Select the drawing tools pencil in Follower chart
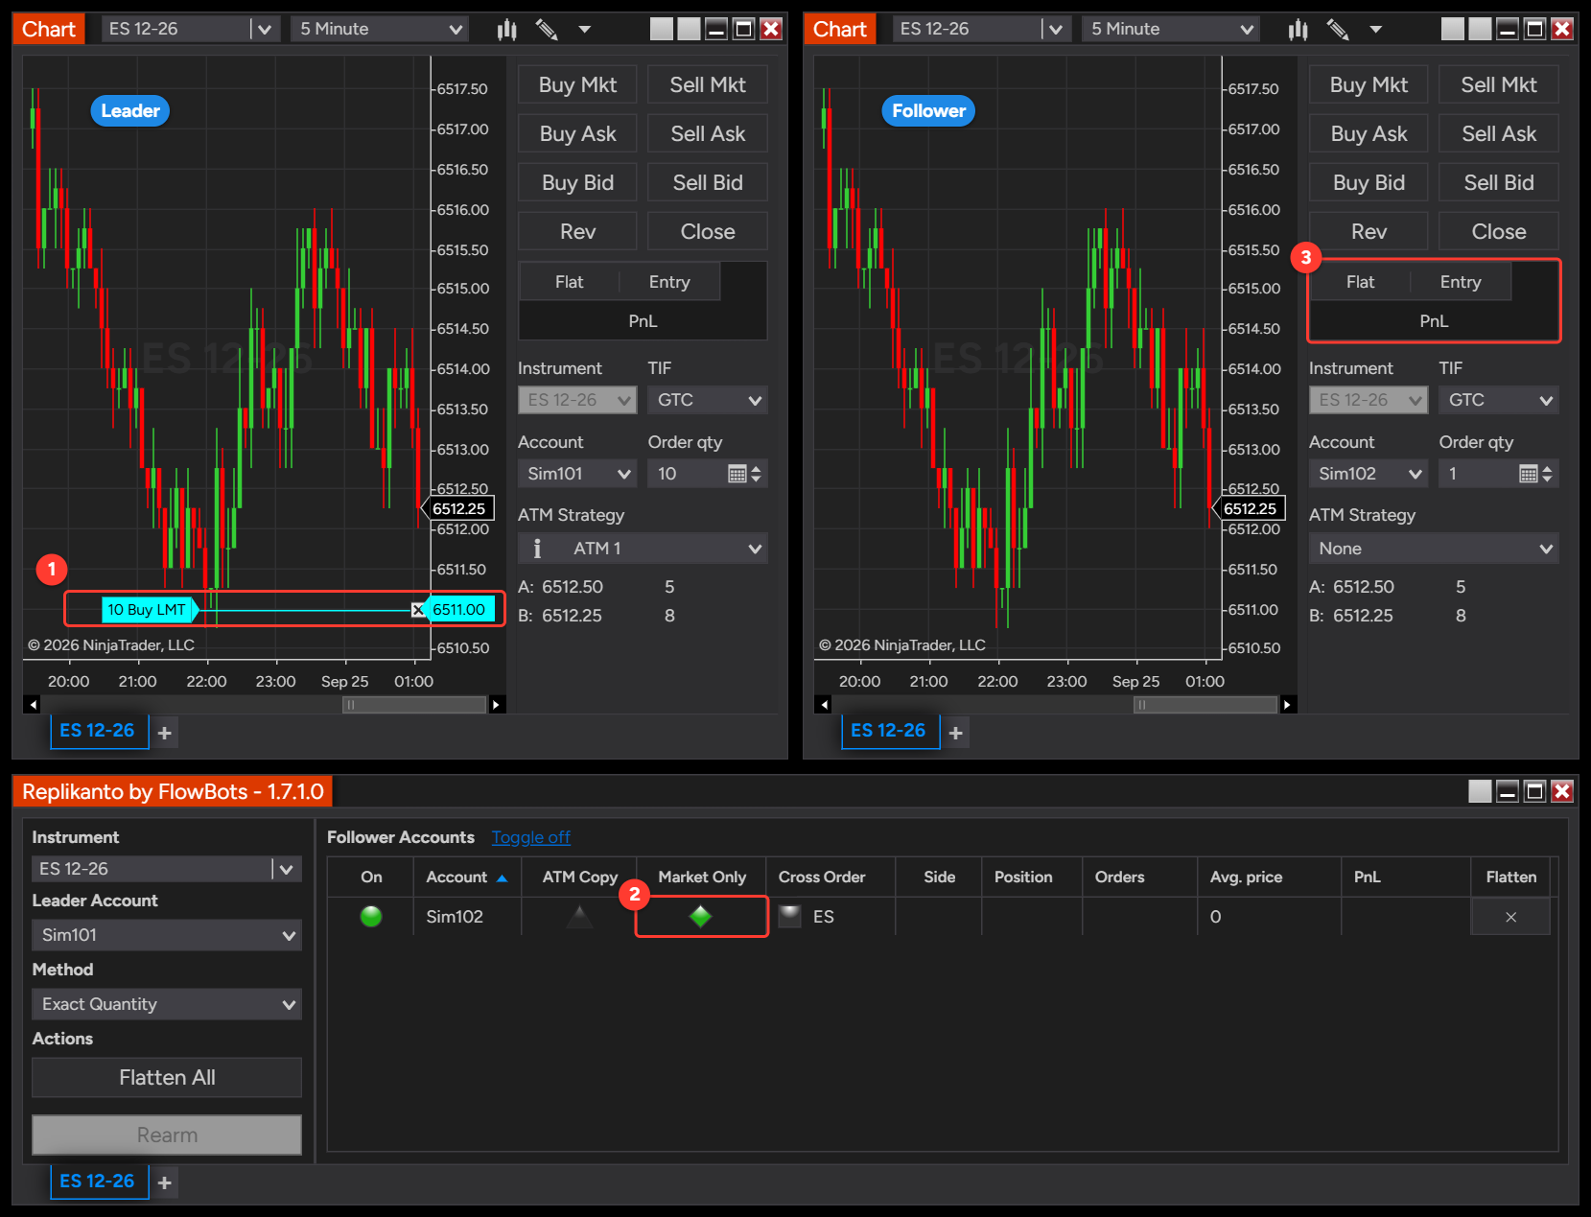Image resolution: width=1591 pixels, height=1217 pixels. pos(1338,30)
